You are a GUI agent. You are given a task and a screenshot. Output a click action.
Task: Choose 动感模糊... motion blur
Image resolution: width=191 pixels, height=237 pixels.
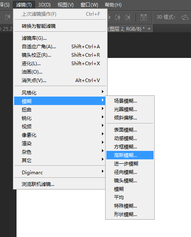[130, 138]
